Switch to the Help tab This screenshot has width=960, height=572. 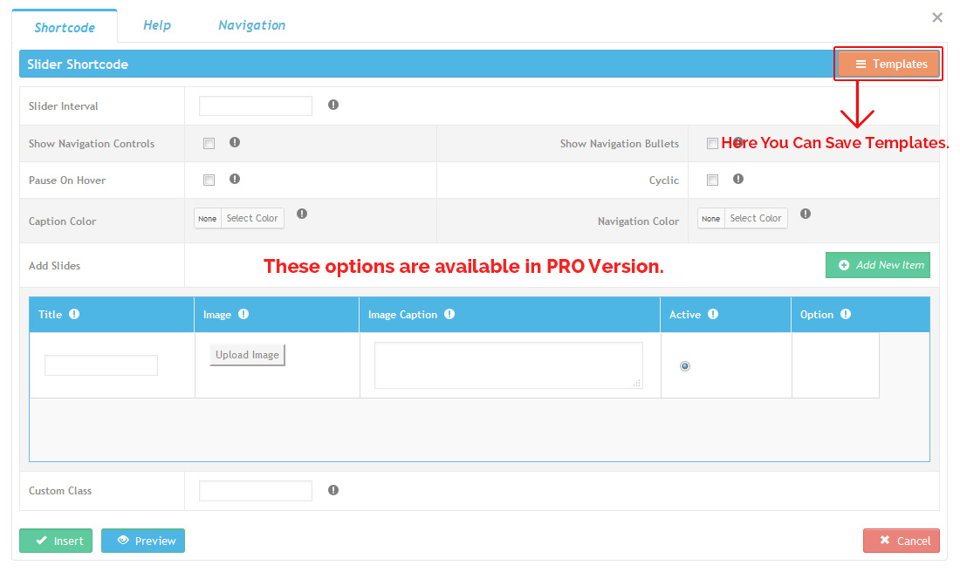click(x=157, y=25)
